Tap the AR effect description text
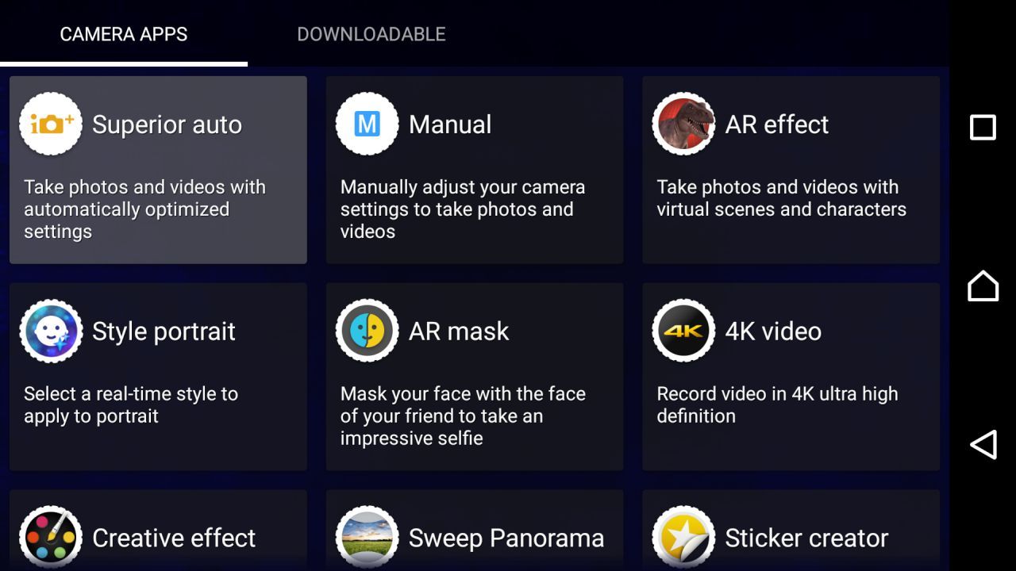 click(781, 198)
